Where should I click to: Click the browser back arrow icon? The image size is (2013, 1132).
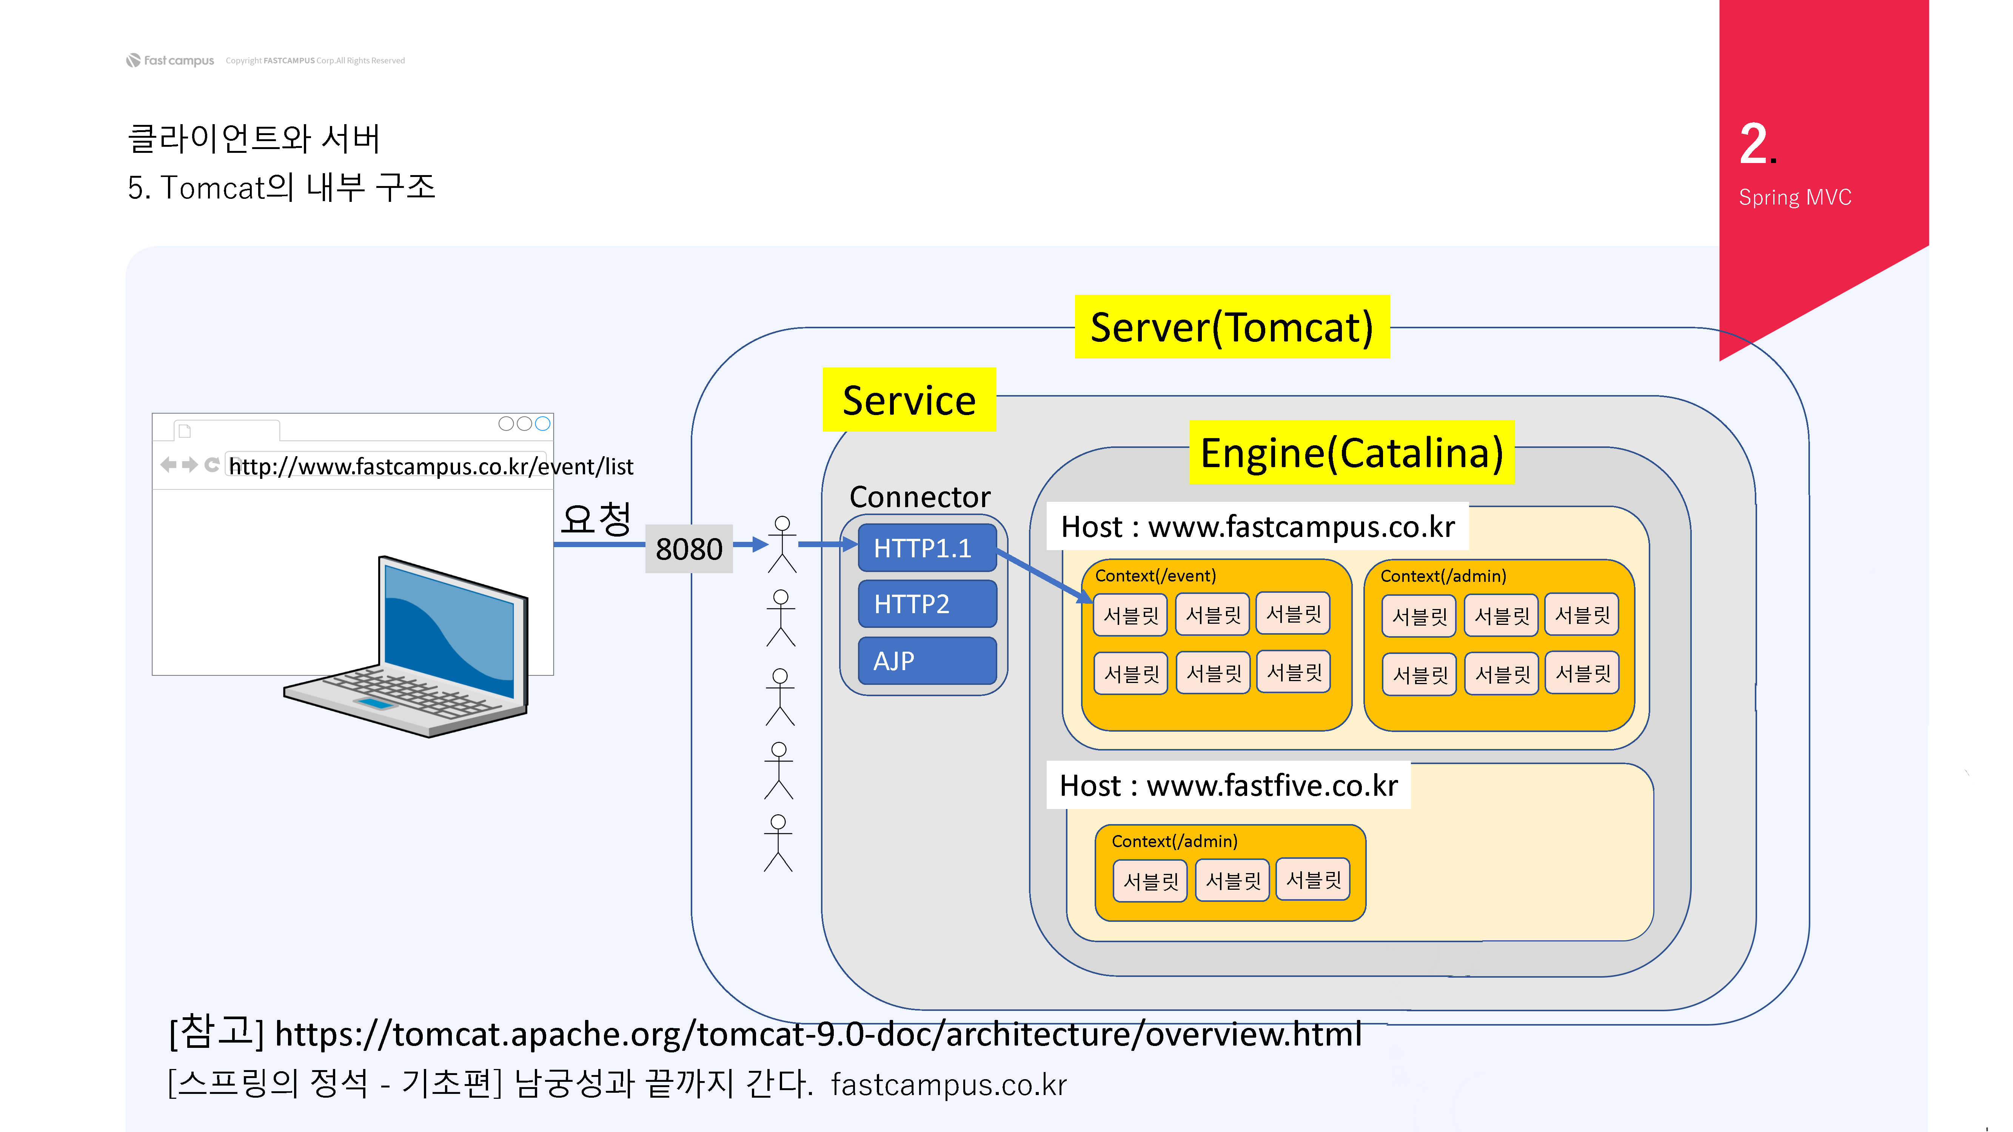(168, 465)
